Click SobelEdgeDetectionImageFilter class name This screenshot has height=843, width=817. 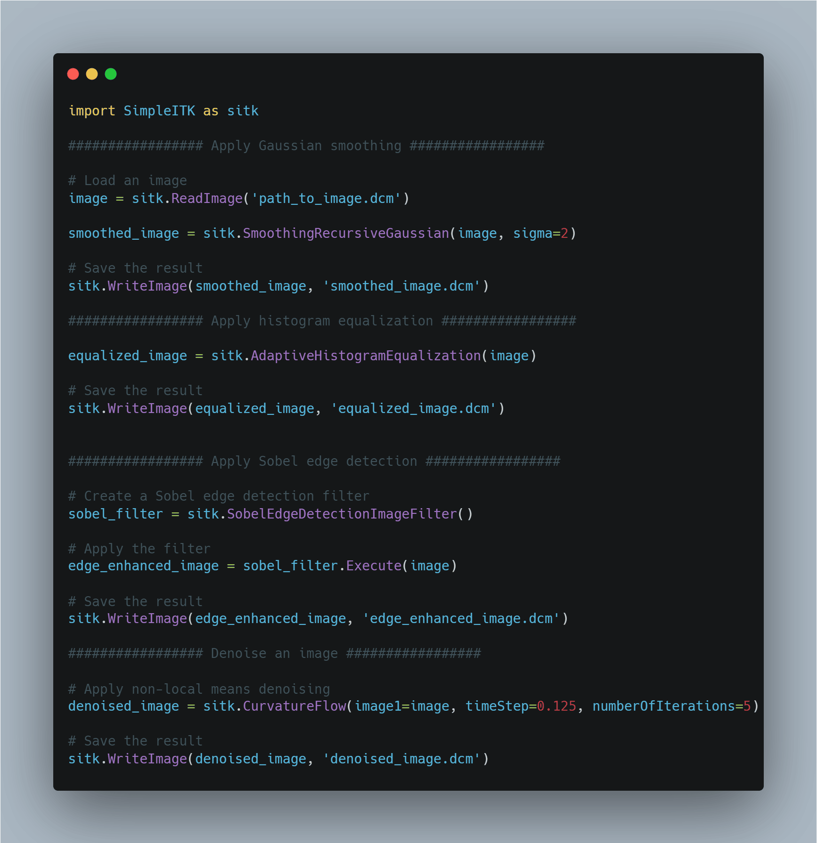pyautogui.click(x=342, y=514)
